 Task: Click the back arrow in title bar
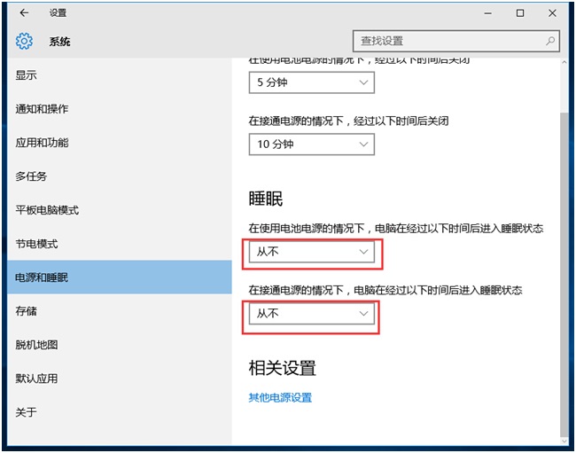coord(24,13)
